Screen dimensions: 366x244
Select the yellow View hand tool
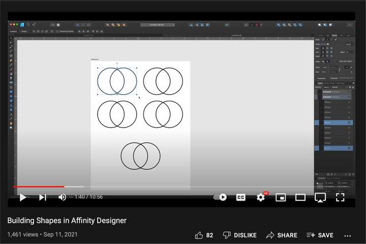coord(11,124)
